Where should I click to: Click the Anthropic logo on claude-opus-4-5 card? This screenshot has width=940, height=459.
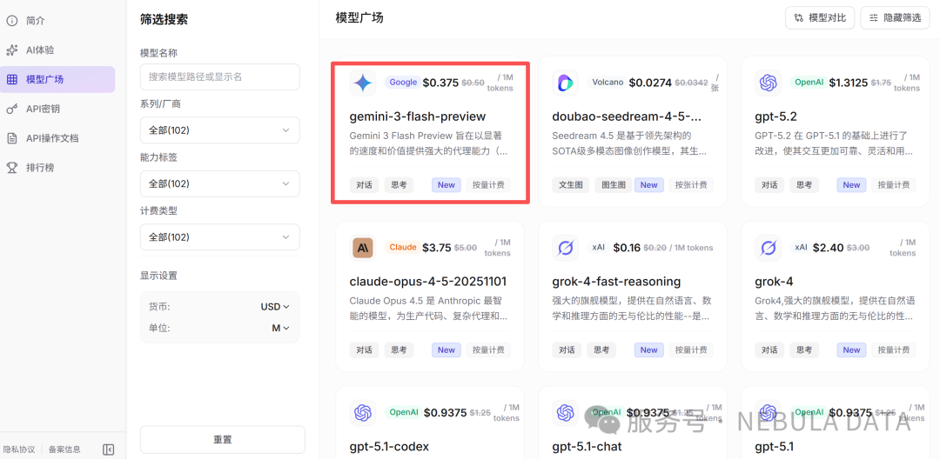(x=363, y=247)
